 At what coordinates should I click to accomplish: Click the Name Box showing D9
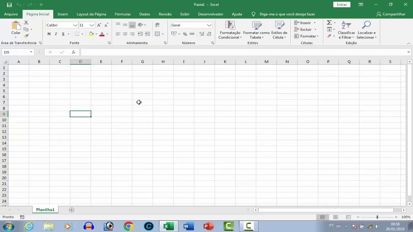(x=18, y=52)
